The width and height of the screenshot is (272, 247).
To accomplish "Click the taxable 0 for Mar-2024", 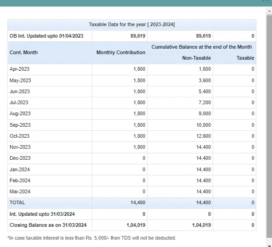I will pyautogui.click(x=253, y=191).
